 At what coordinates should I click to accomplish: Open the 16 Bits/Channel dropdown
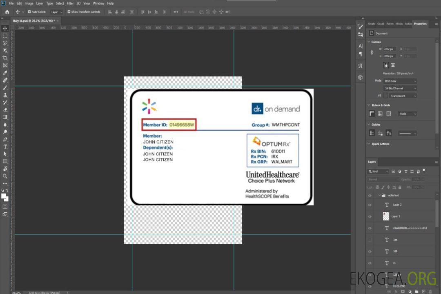(x=400, y=88)
